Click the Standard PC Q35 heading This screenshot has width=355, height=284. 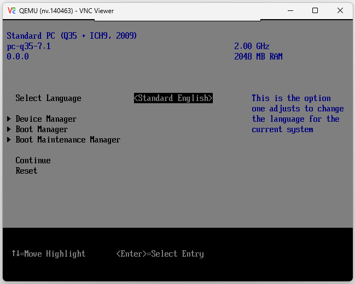(x=72, y=36)
